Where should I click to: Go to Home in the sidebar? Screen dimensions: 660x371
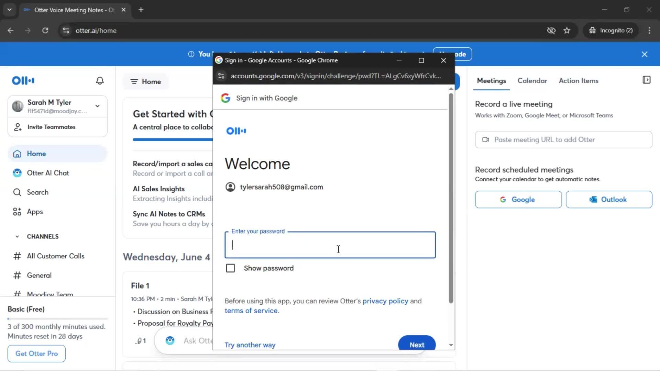(58, 154)
